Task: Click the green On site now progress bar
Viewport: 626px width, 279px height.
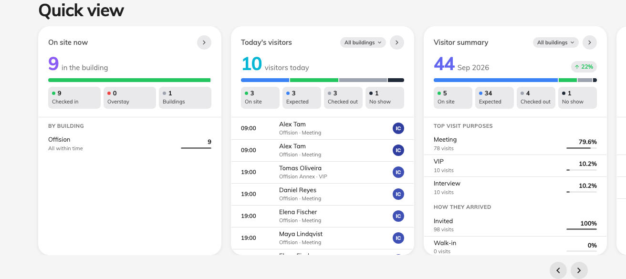Action: (x=129, y=80)
